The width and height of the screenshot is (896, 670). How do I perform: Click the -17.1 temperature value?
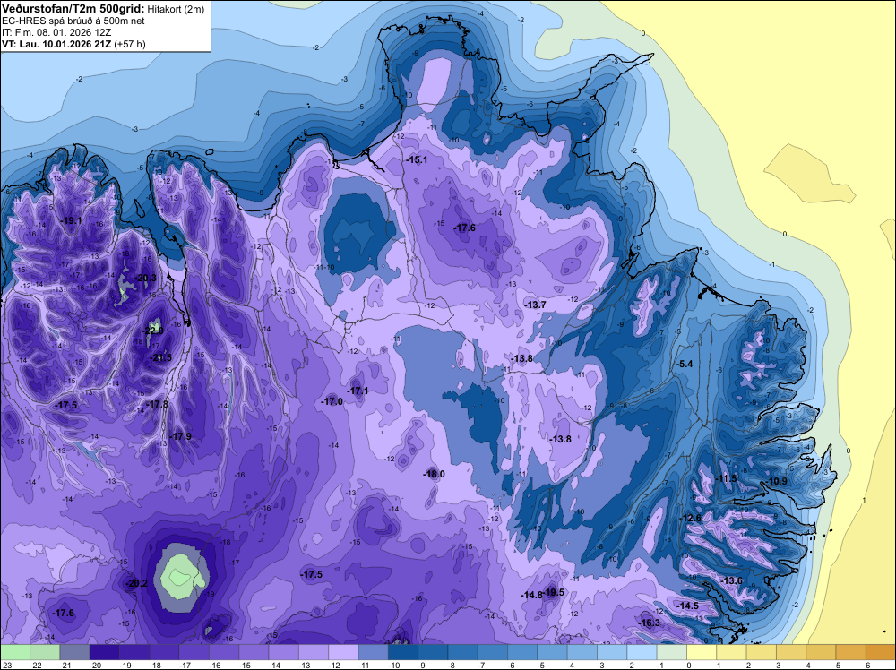(358, 391)
